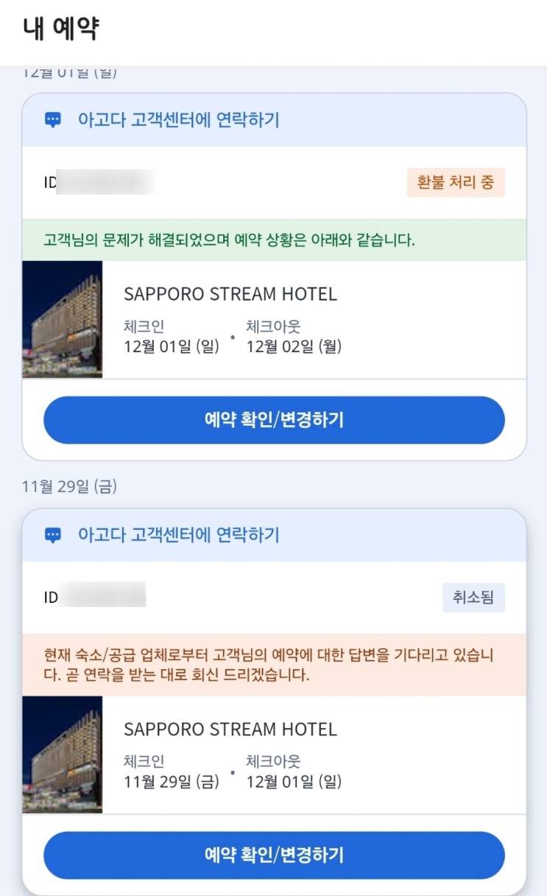Select SAPPORO STREAM HOTEL title in refund-processing card
This screenshot has height=896, width=547.
click(230, 294)
